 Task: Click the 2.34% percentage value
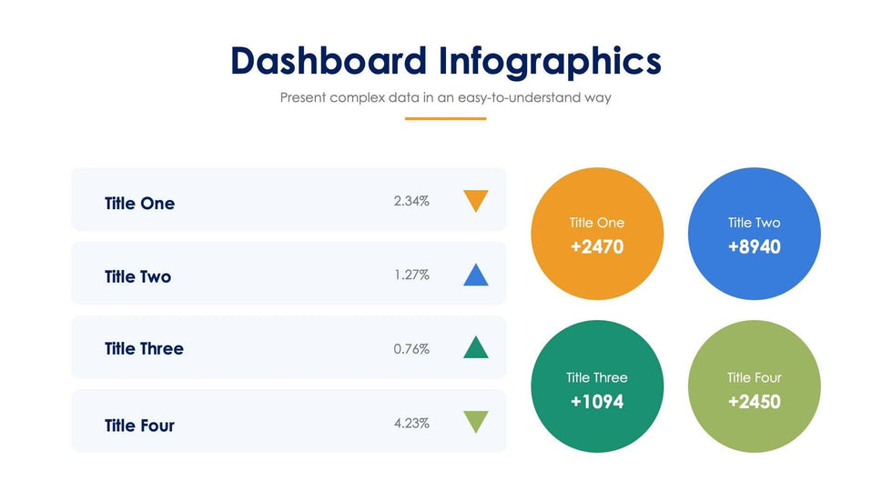411,201
